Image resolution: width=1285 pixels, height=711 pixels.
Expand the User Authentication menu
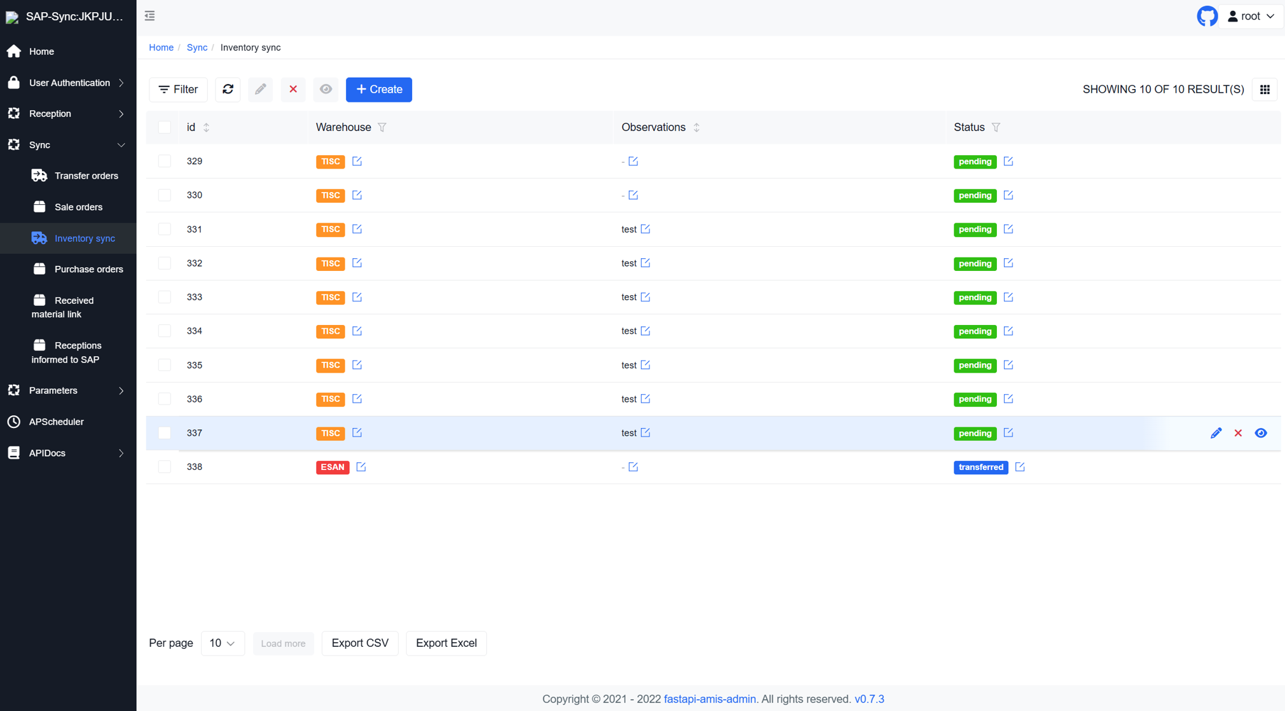(68, 83)
